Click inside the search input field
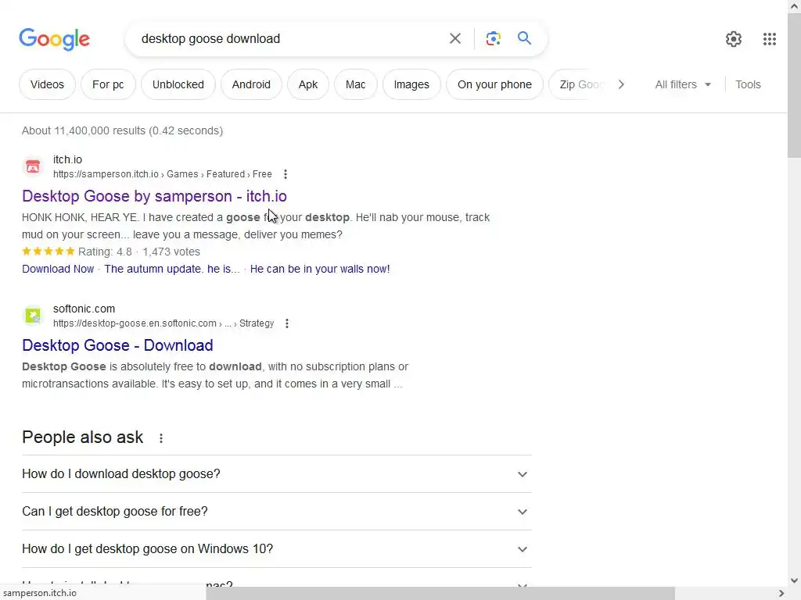801x600 pixels. pyautogui.click(x=289, y=39)
